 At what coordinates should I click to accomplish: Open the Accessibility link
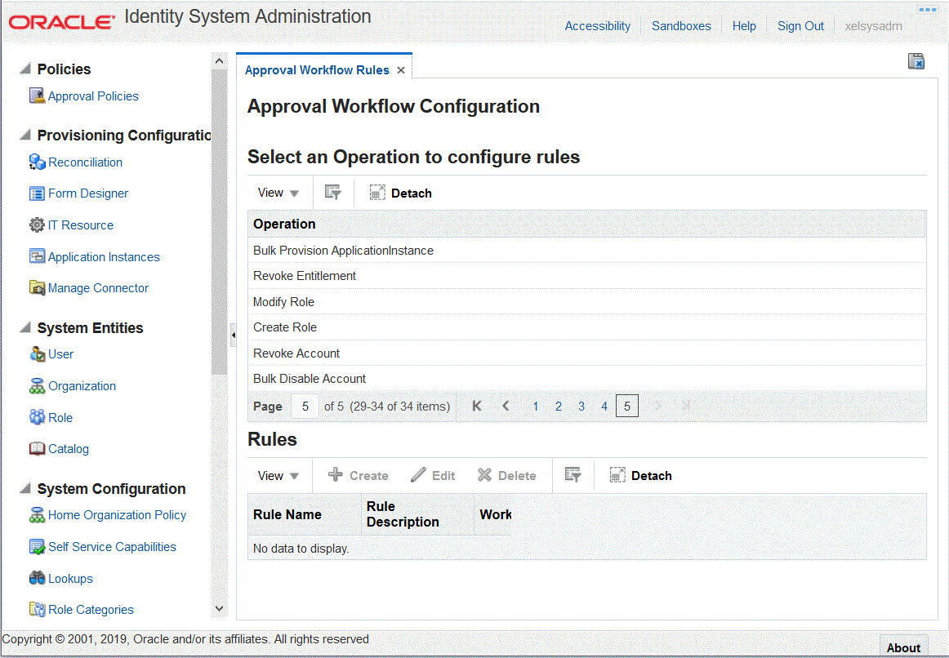597,26
